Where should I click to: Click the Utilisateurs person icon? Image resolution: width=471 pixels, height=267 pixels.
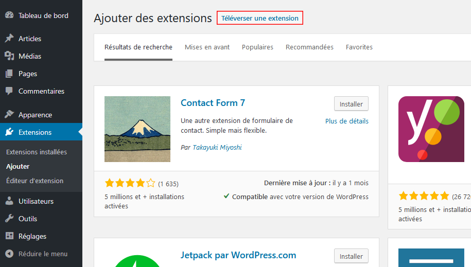[9, 201]
